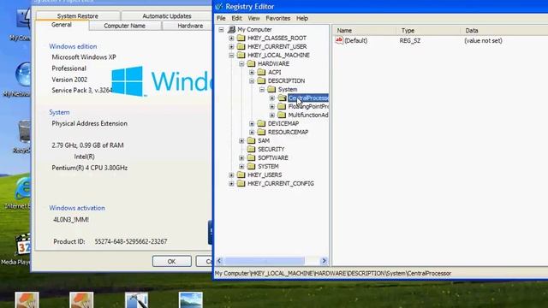Click 'Pentium(R) 4 CPU 3.80GHz' text
Viewport: 548px width, 308px height.
(x=89, y=168)
